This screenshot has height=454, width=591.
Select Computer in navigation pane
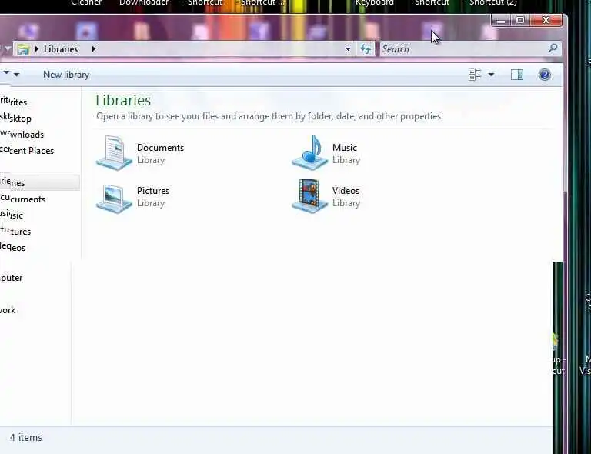12,278
